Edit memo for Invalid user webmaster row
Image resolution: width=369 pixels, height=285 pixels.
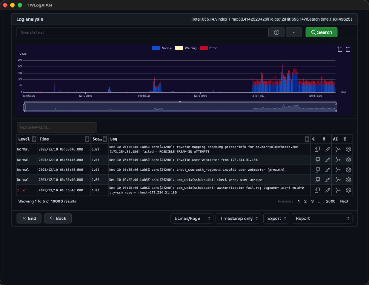(x=327, y=160)
